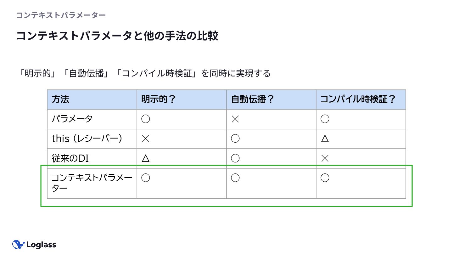Click the コンパイル時検証？ column header
453x255 pixels.
(358, 99)
